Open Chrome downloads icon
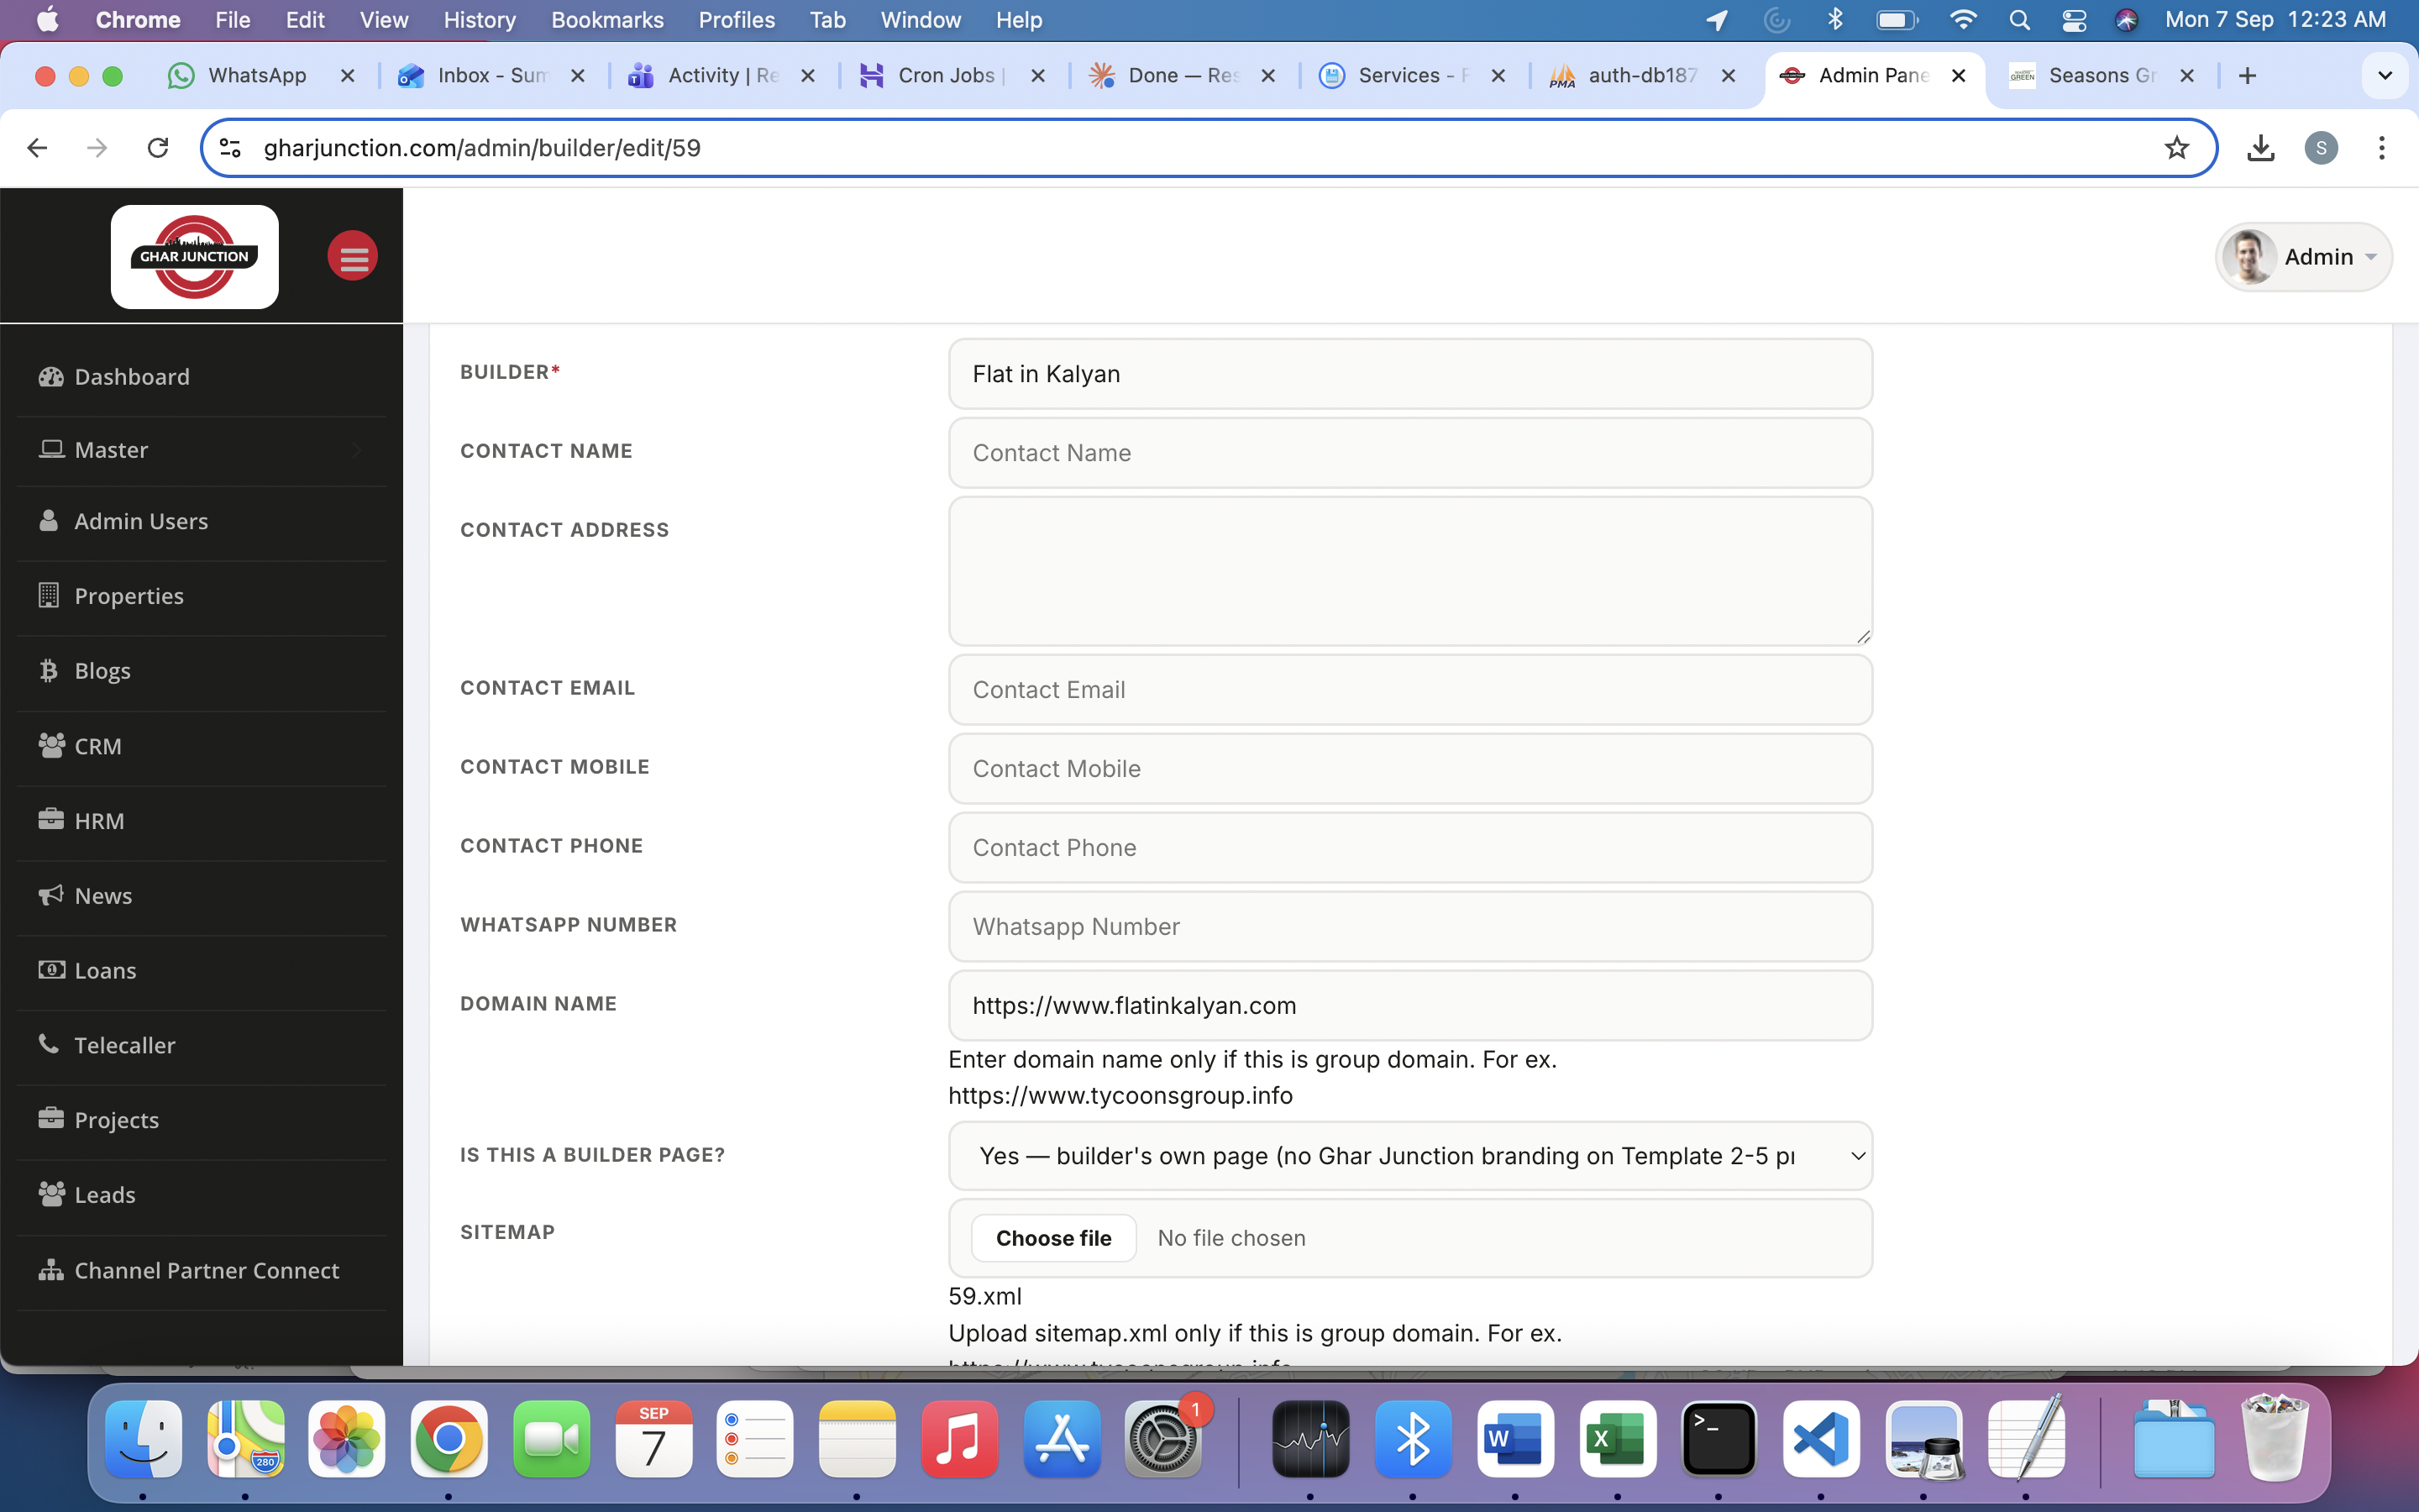 pos(2260,148)
